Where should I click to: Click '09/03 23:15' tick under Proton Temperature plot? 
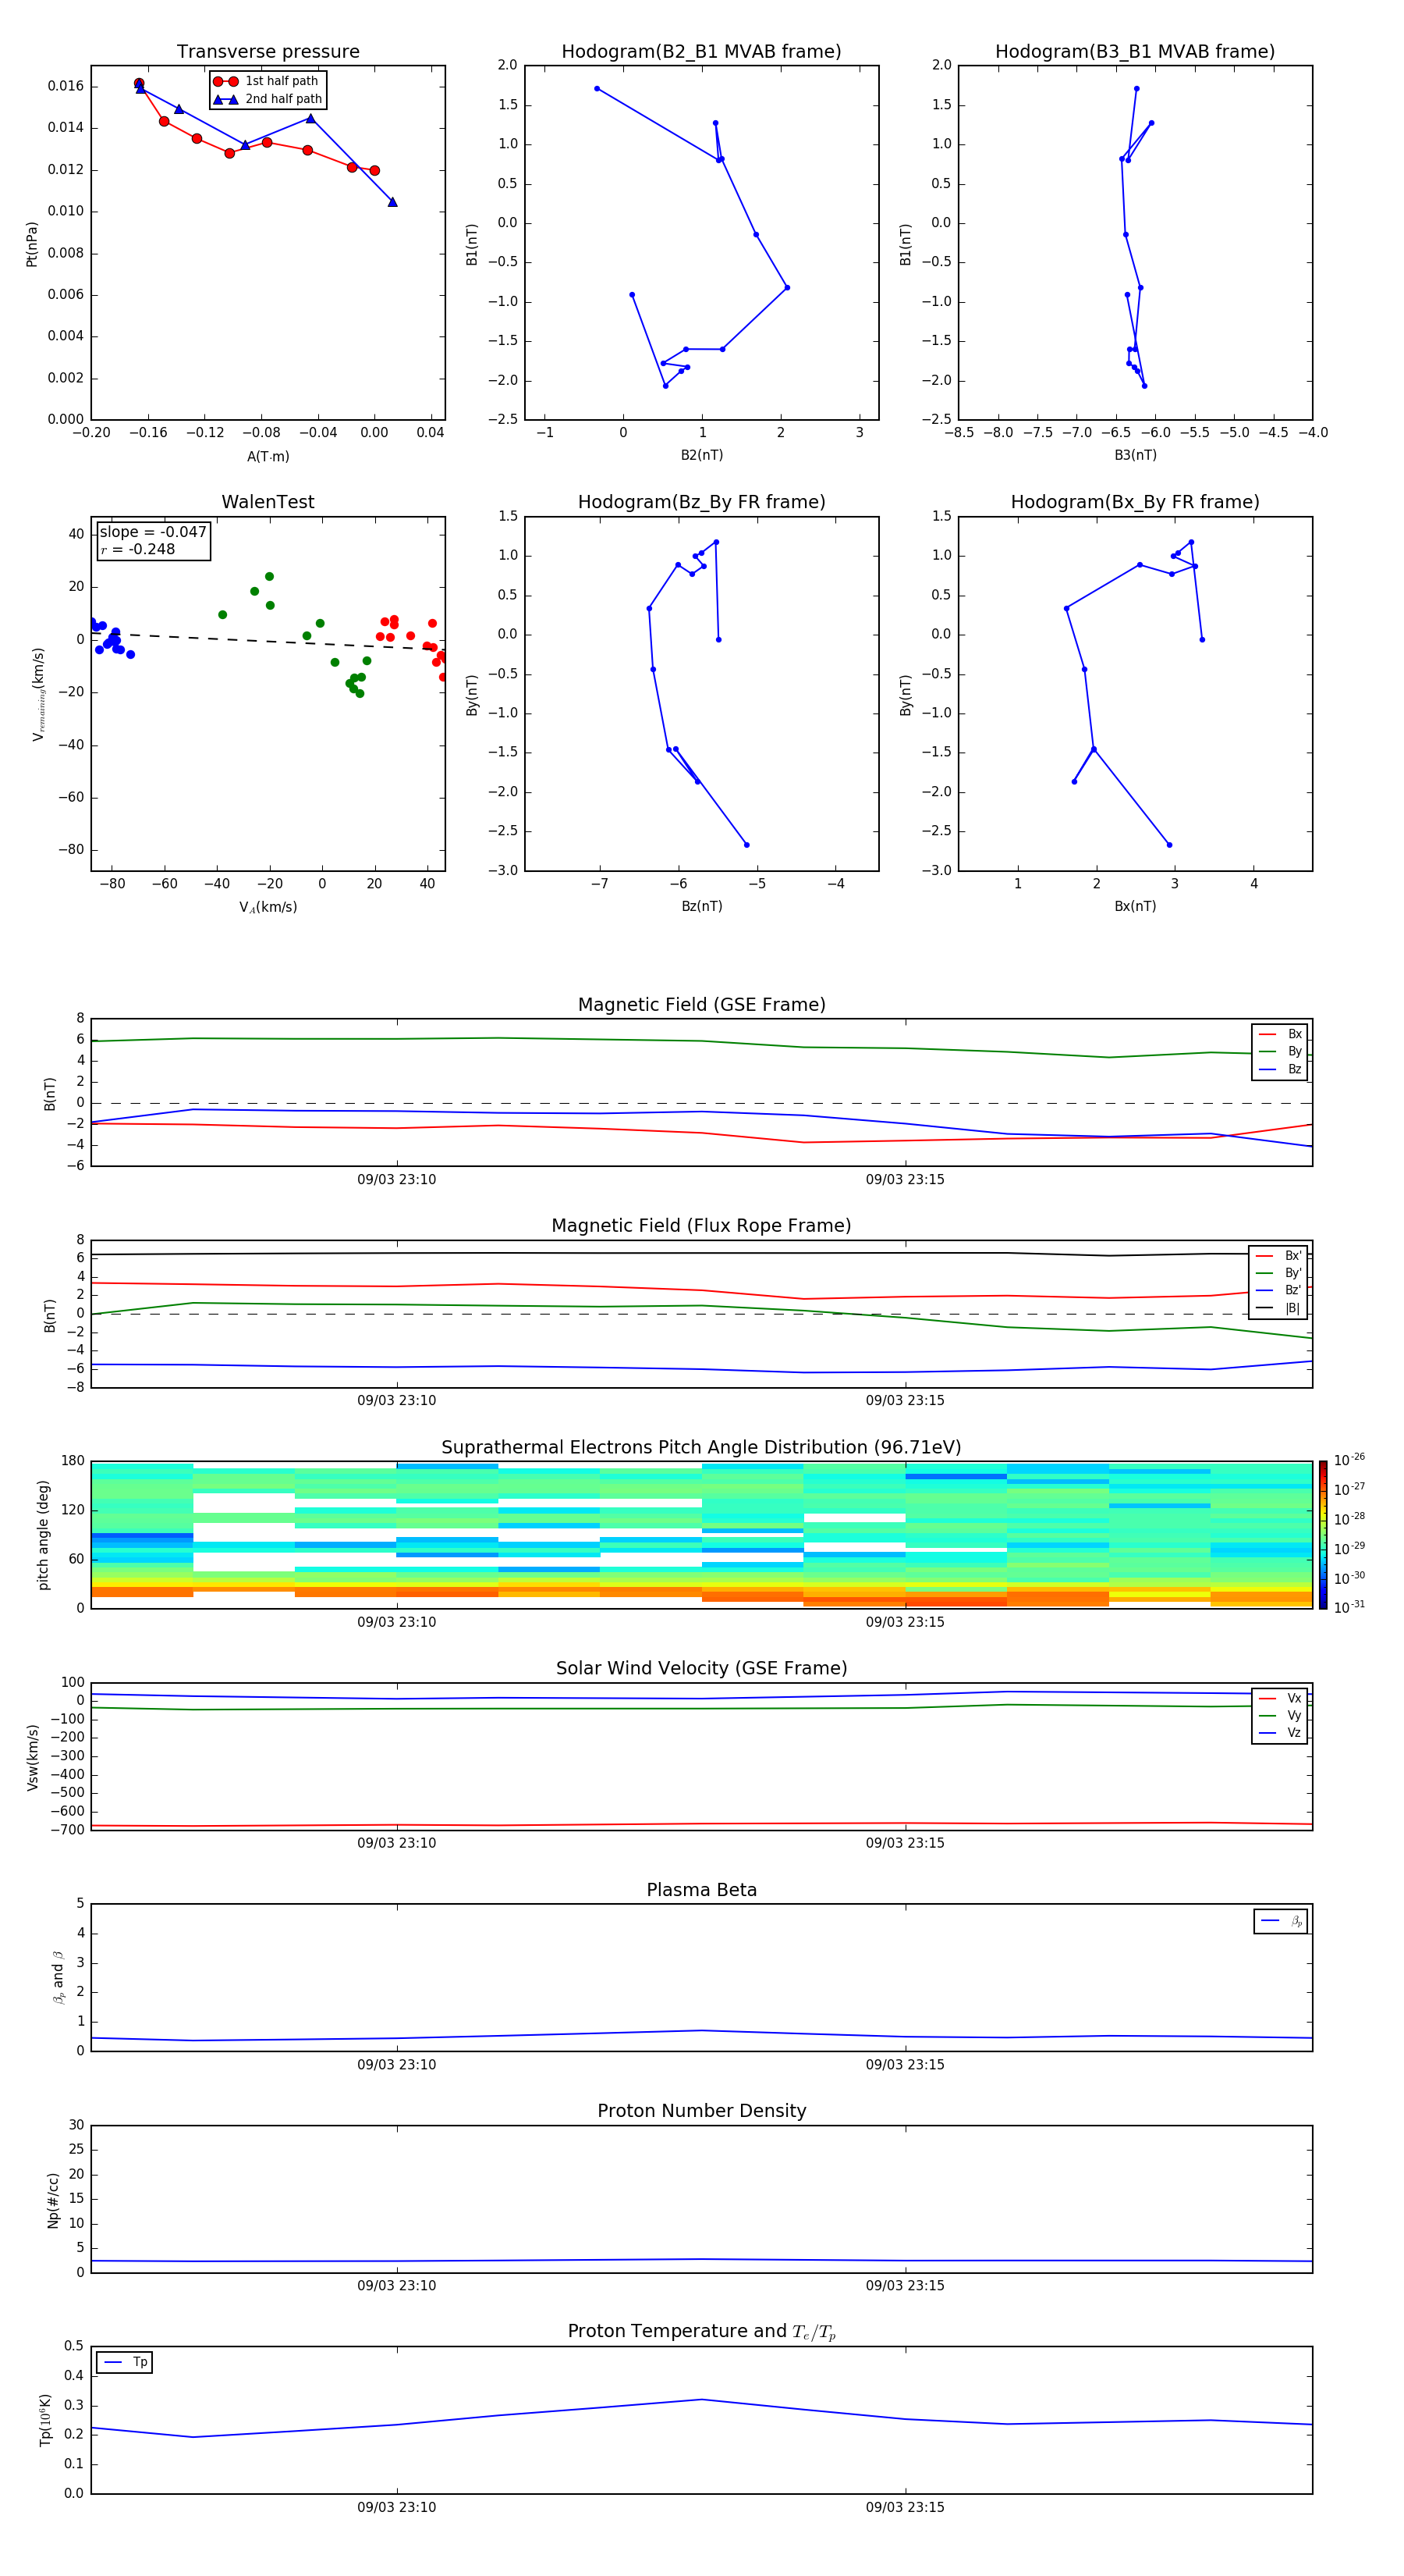[x=906, y=2507]
